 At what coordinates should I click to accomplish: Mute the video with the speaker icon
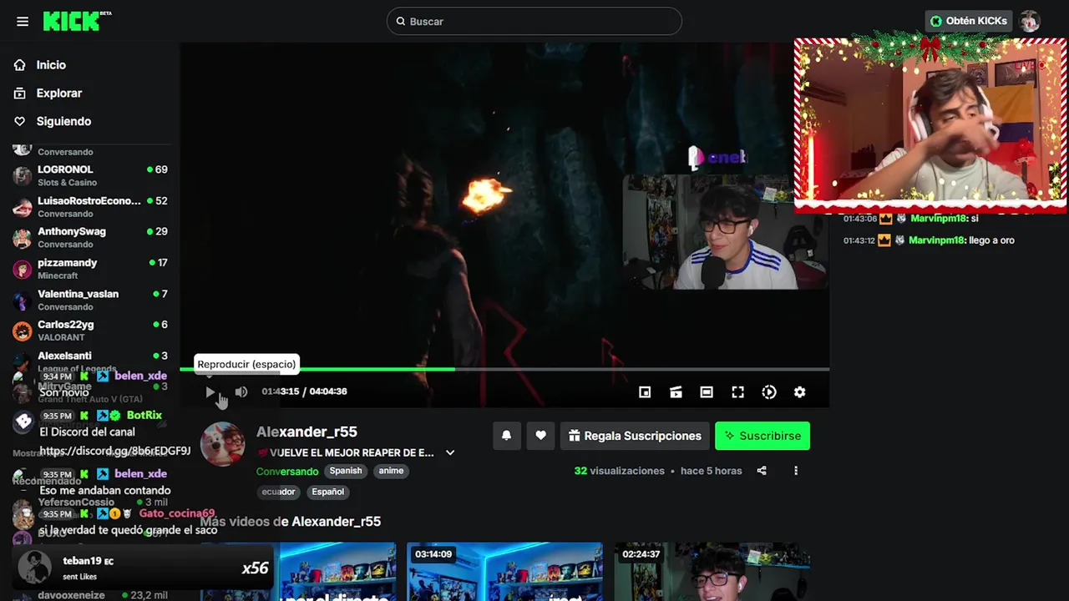coord(241,391)
